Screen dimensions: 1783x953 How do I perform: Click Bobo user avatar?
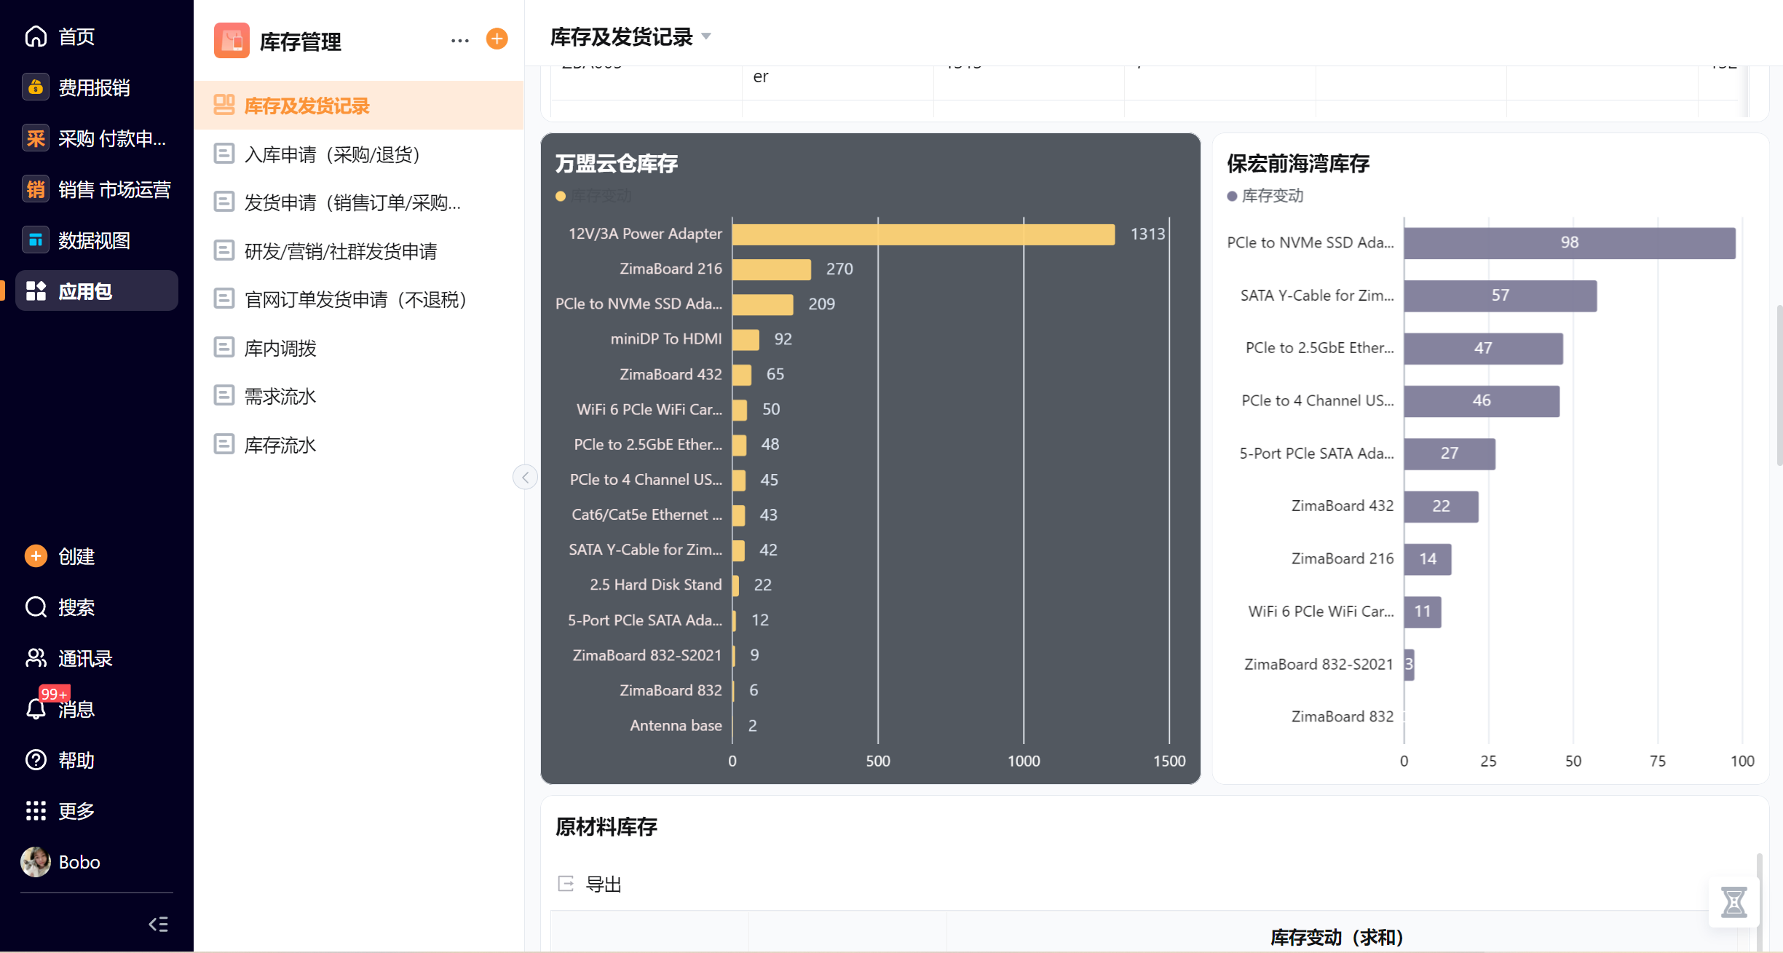(x=36, y=862)
